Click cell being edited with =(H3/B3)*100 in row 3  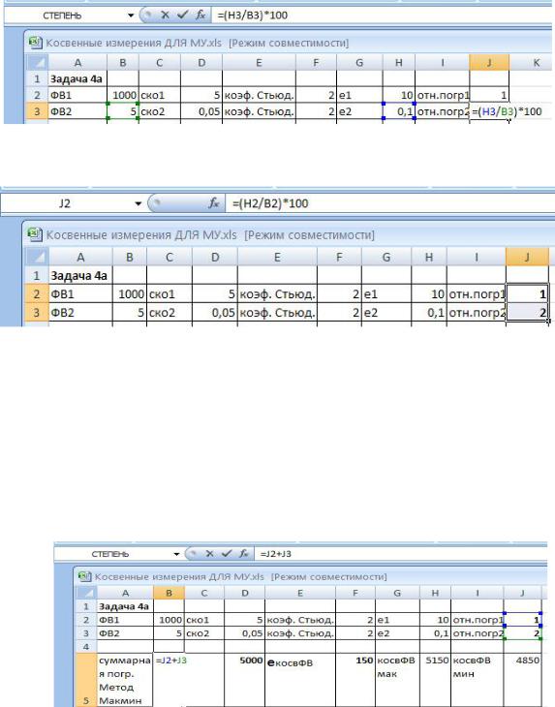point(507,111)
